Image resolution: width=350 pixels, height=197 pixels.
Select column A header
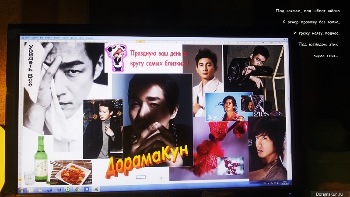[28, 41]
